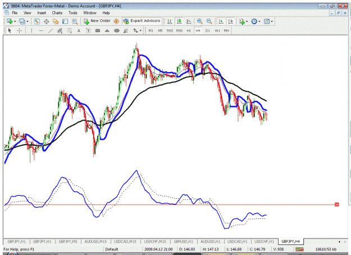Select the Fibonacci Retracement tool
Viewport: 351px width, 255px height.
click(70, 30)
